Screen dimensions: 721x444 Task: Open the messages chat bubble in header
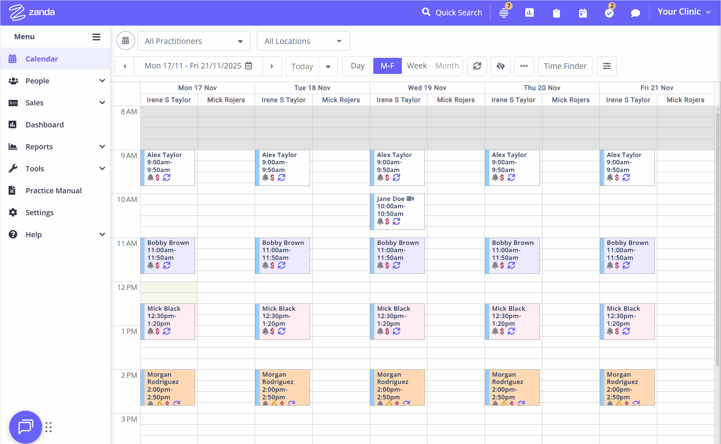(x=635, y=13)
